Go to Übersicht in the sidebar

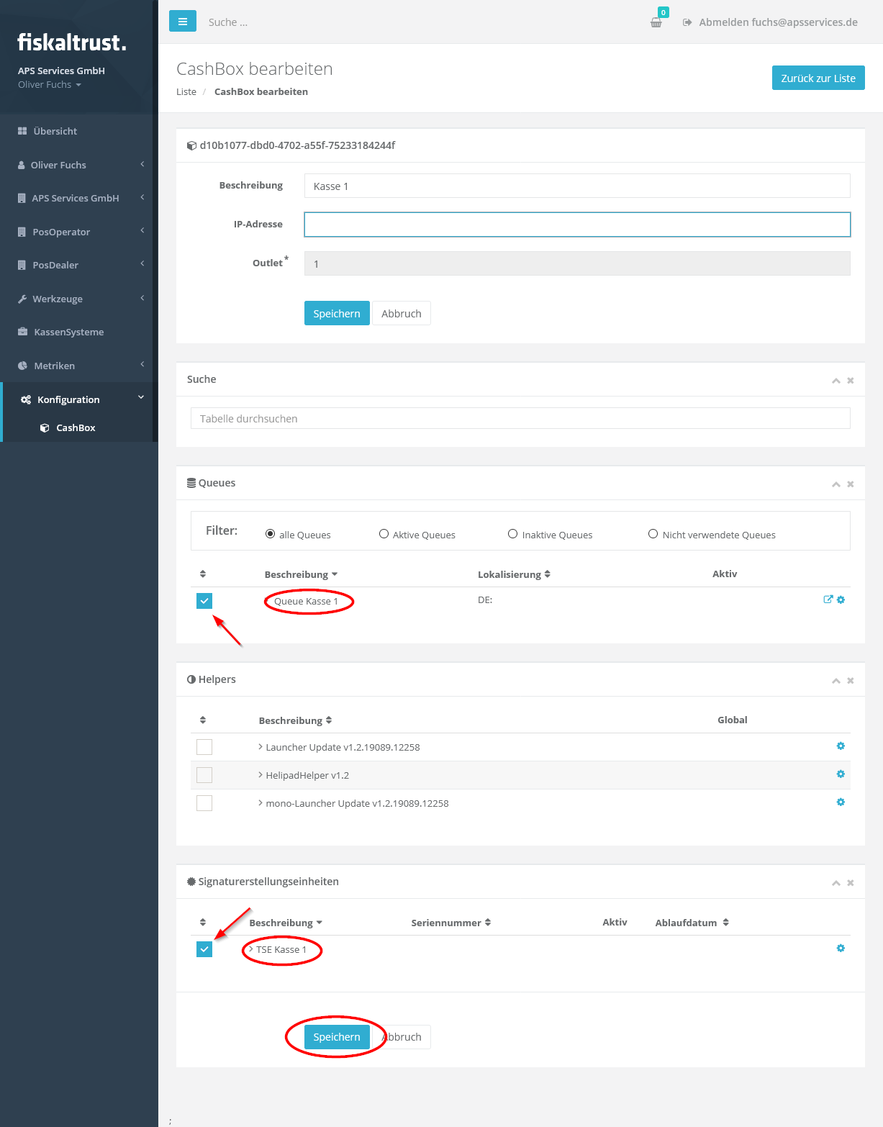coord(55,131)
